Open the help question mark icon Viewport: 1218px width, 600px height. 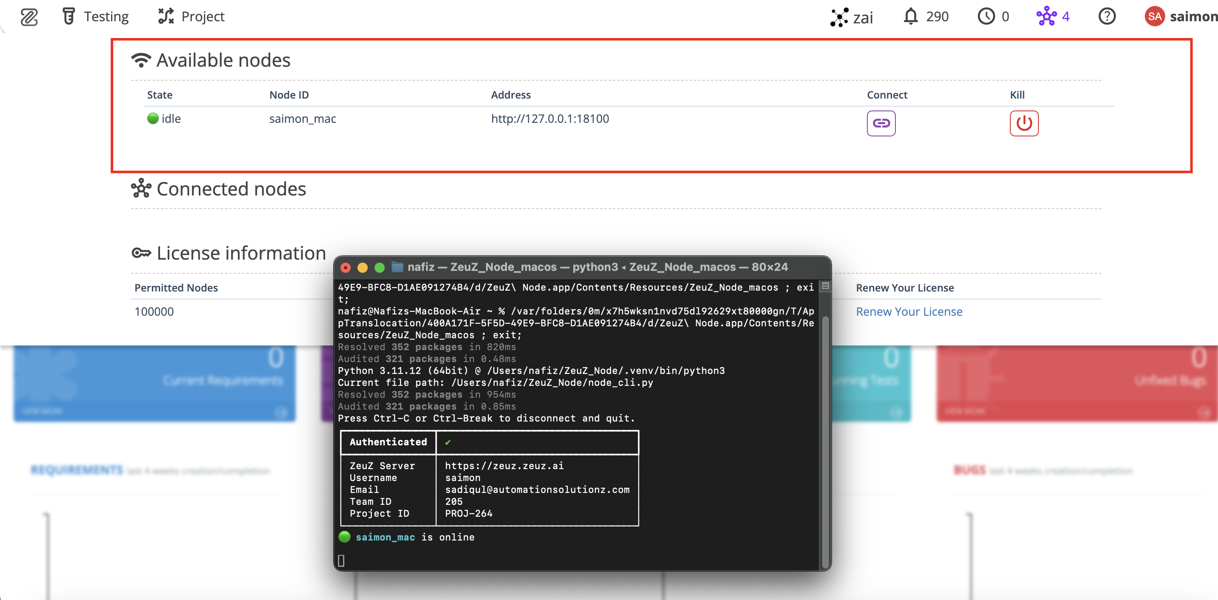[1107, 17]
